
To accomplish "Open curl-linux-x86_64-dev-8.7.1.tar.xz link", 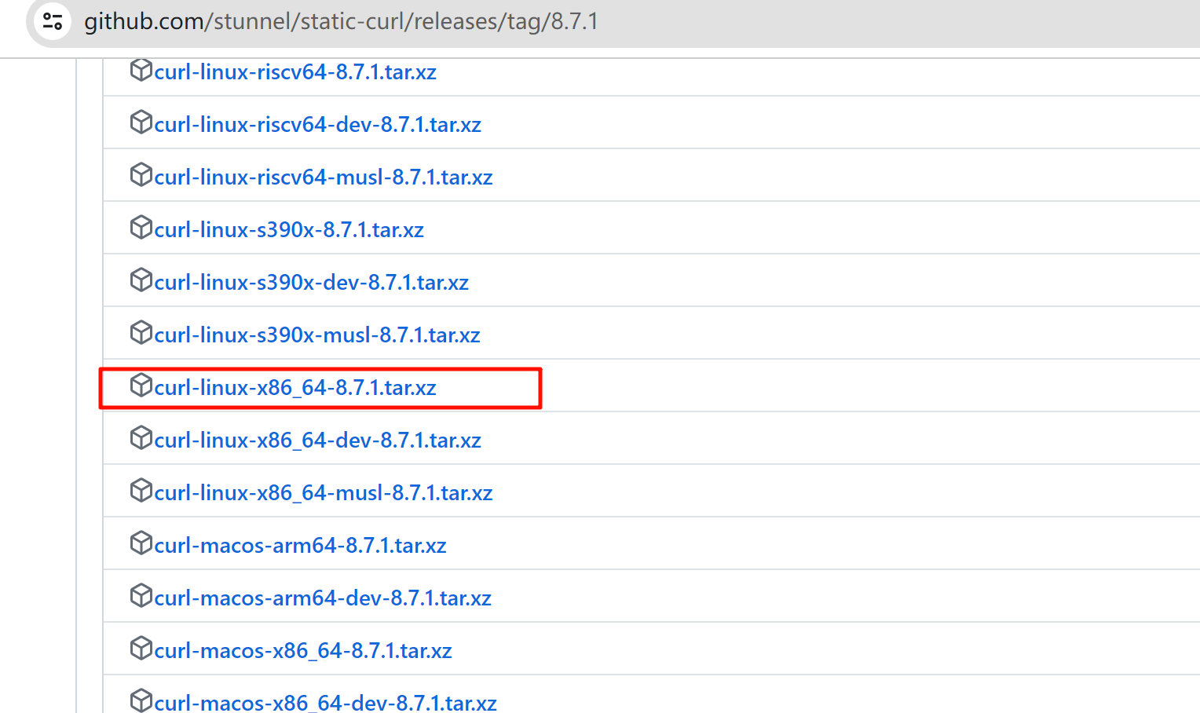I will click(317, 441).
